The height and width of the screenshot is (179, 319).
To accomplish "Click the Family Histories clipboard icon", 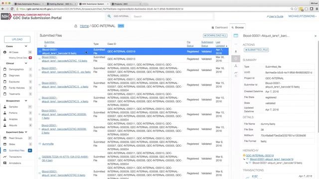I will point(5,88).
